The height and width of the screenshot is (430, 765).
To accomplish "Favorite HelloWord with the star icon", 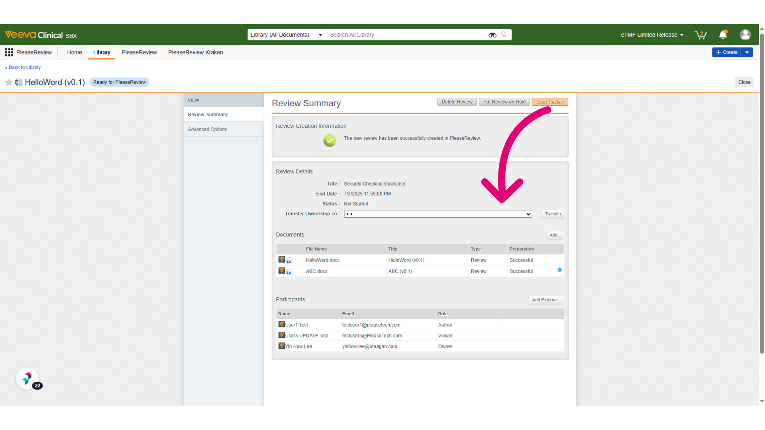I will 9,82.
